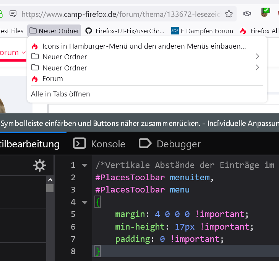Switch to the Debugger tab
Image resolution: width=279 pixels, height=261 pixels.
[170, 144]
